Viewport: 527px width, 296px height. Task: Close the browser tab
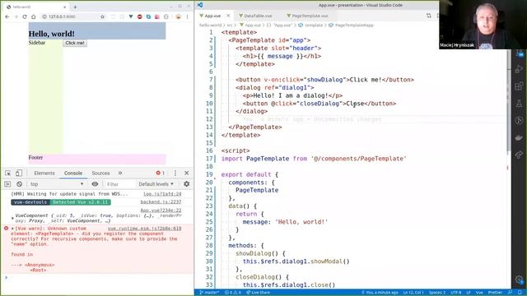pyautogui.click(x=65, y=7)
